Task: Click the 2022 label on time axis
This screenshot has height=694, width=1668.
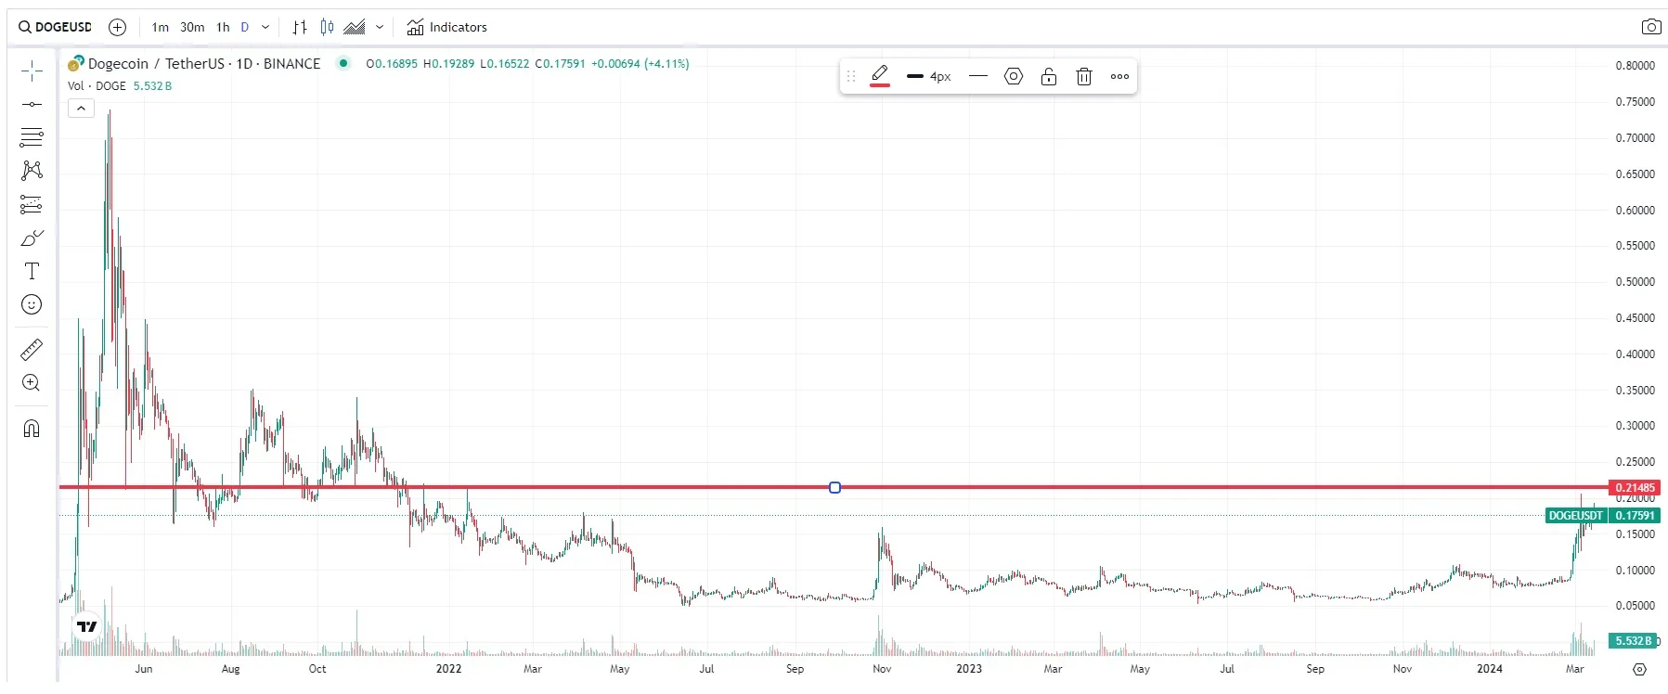Action: [x=448, y=668]
